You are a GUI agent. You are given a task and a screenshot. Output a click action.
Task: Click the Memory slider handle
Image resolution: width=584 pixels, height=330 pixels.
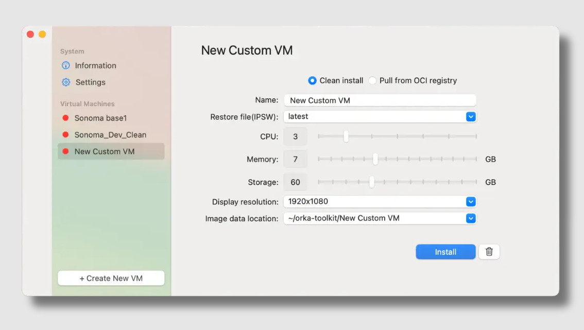coord(375,160)
